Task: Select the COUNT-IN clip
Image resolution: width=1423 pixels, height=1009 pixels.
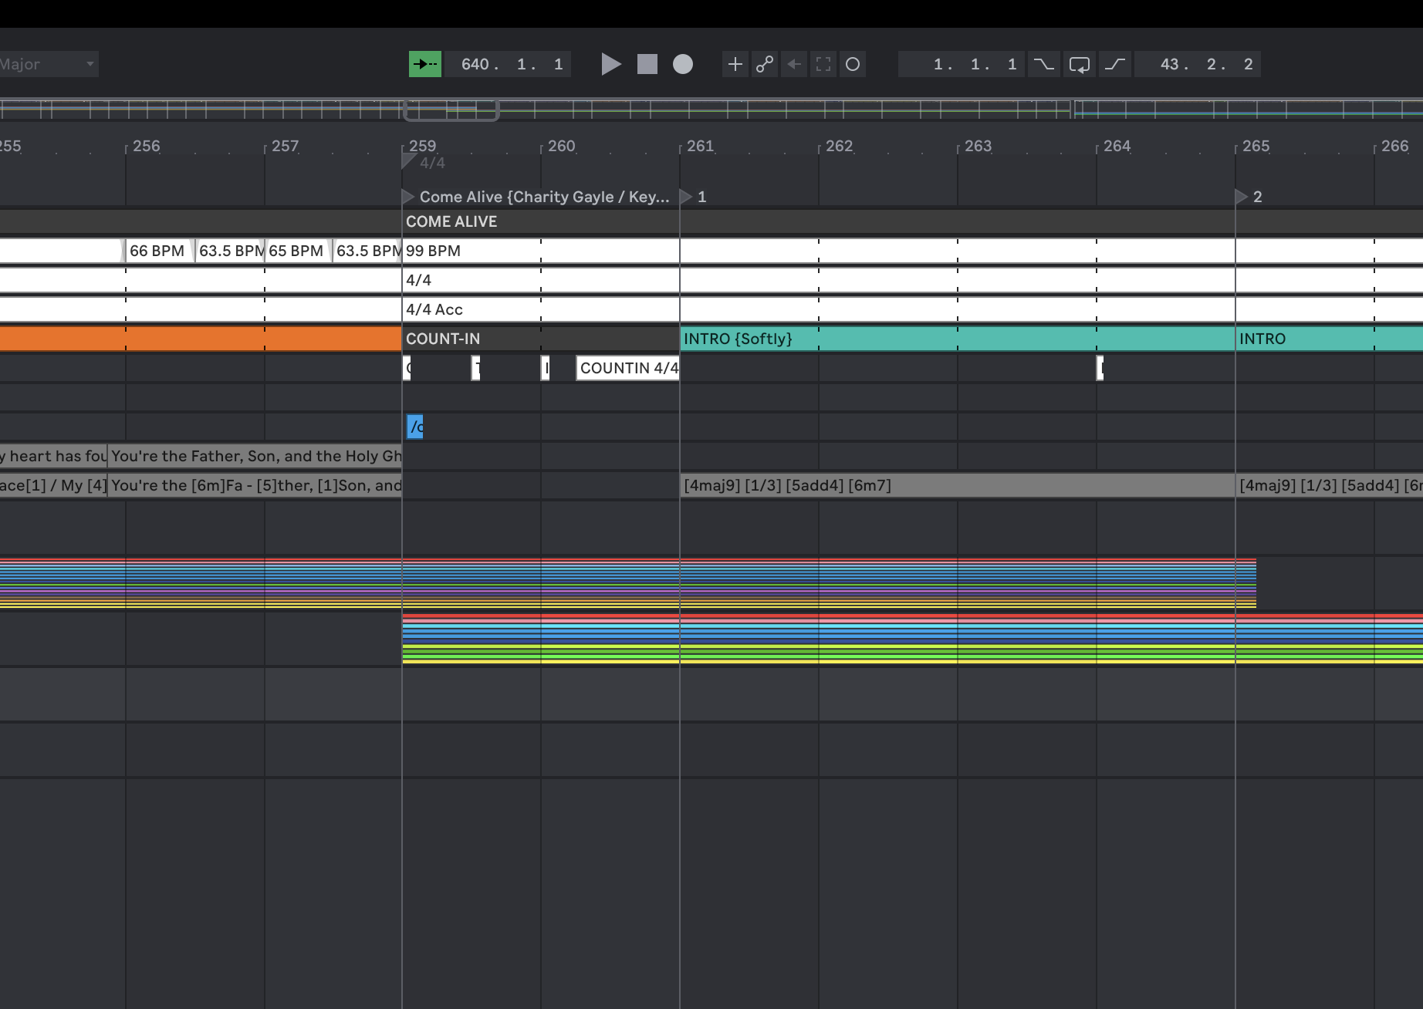Action: tap(540, 339)
